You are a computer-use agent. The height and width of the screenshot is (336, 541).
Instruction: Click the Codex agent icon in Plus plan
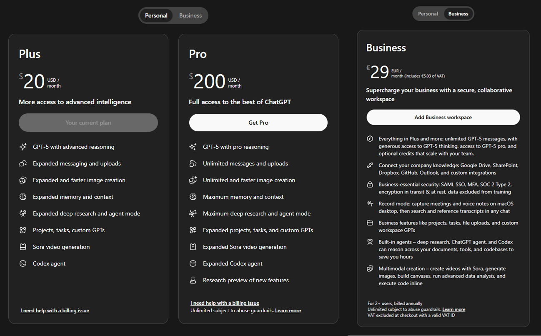(23, 263)
